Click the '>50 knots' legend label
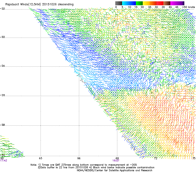Screen dimensions: 196x172 pyautogui.click(x=188, y=7)
